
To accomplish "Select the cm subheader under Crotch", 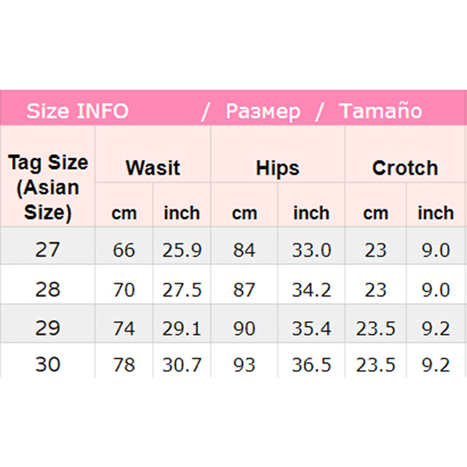I will (x=375, y=213).
